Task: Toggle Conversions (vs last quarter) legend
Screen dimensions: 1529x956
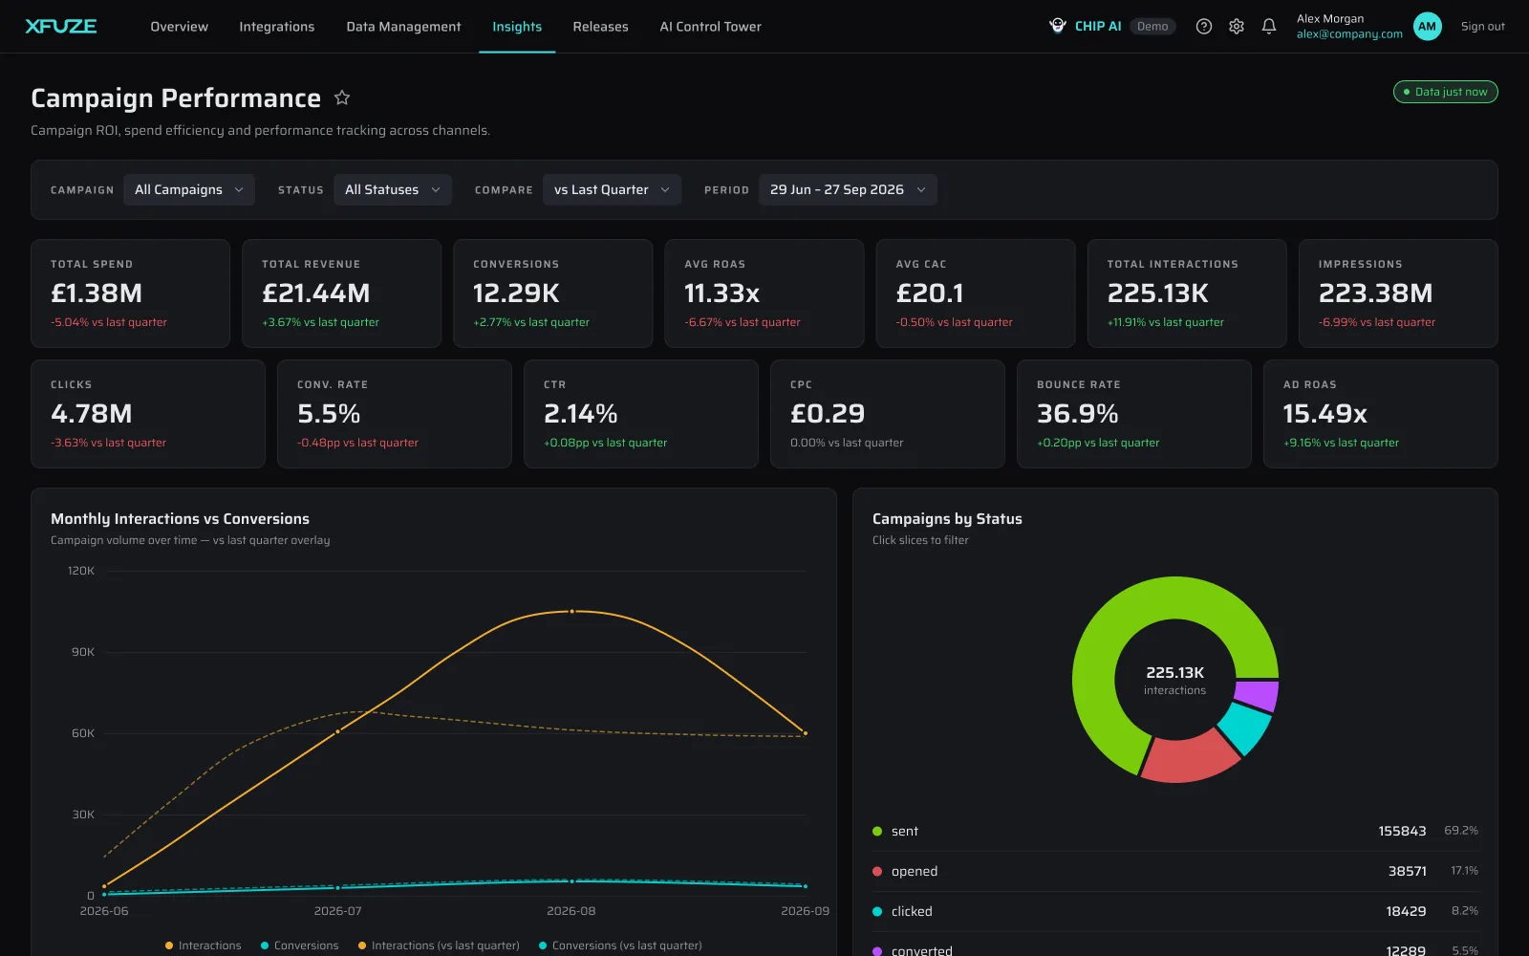Action: 620,945
